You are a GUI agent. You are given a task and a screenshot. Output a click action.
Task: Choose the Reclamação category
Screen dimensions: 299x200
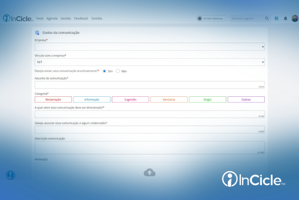(53, 99)
